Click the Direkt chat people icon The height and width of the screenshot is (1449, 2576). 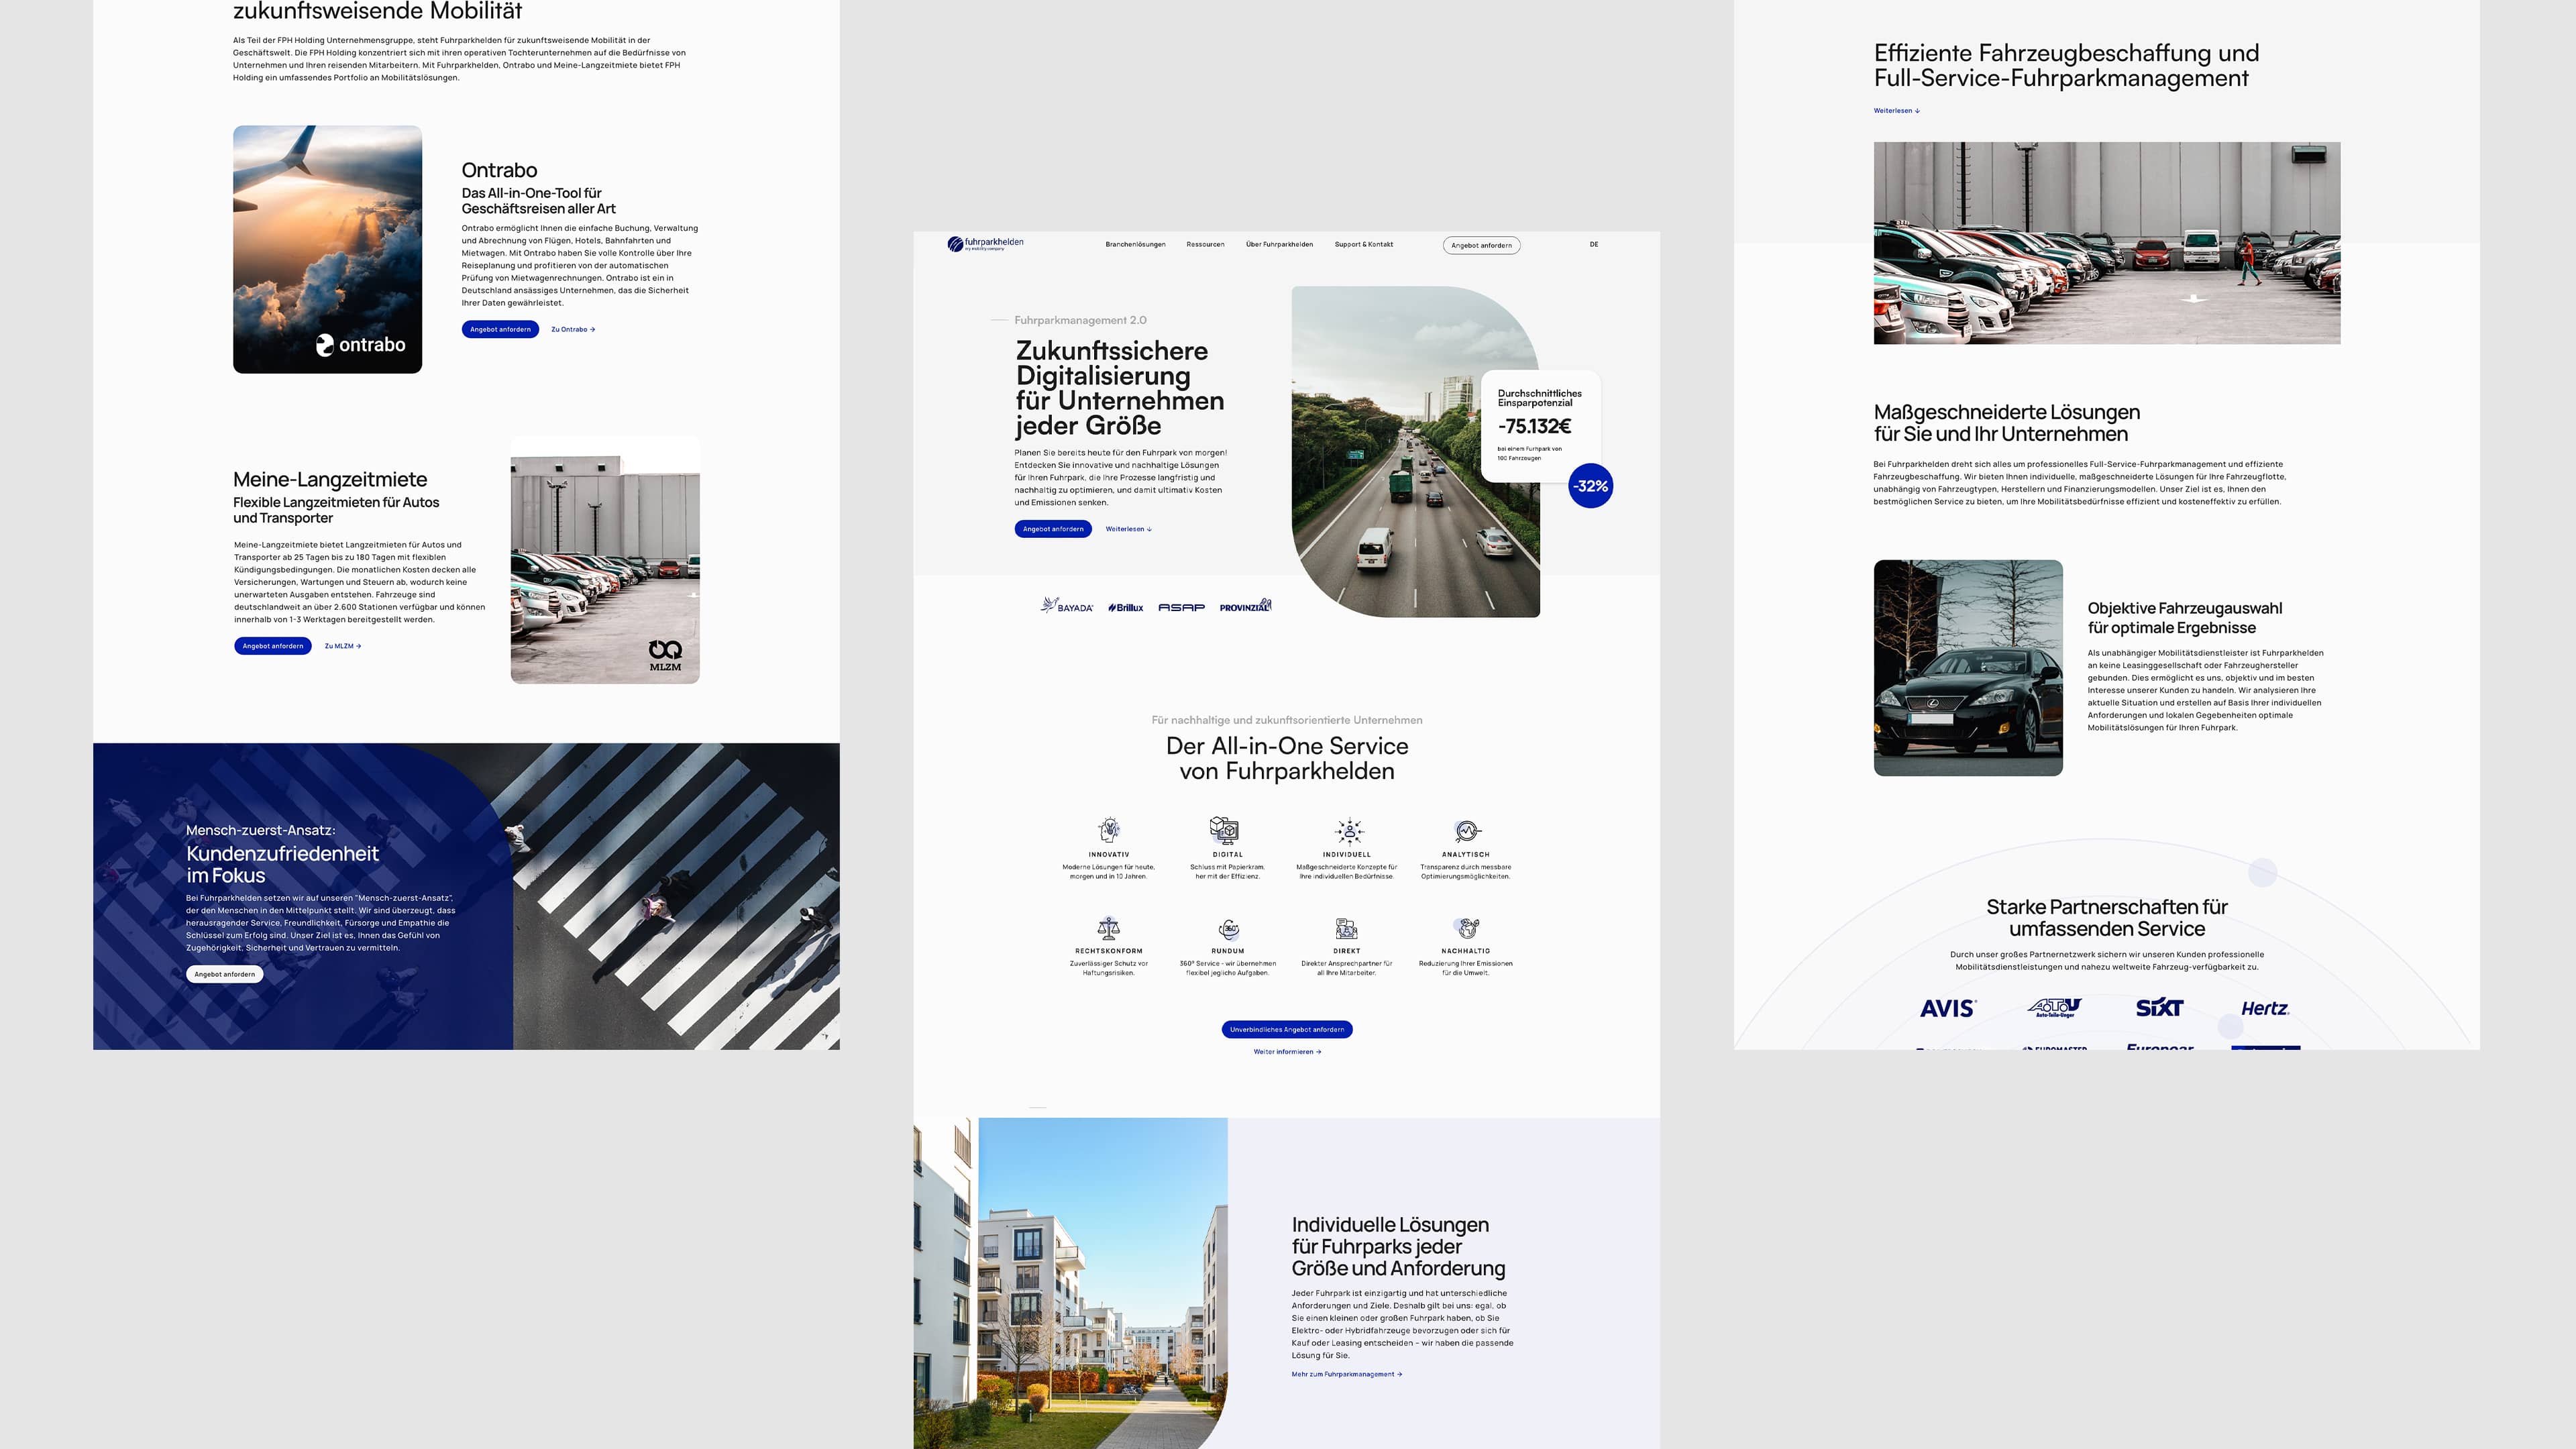tap(1346, 928)
